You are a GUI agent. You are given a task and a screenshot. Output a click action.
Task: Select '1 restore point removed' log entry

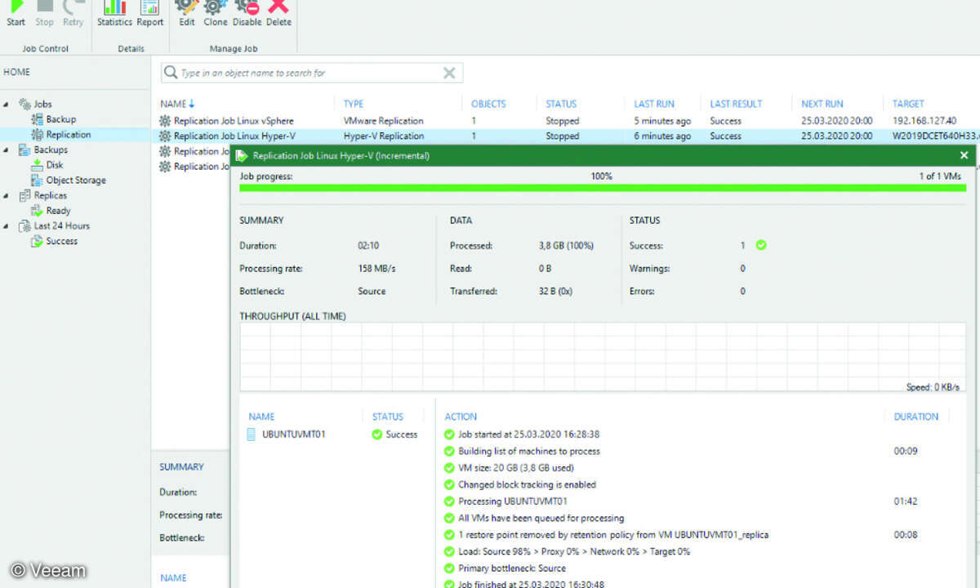click(606, 535)
